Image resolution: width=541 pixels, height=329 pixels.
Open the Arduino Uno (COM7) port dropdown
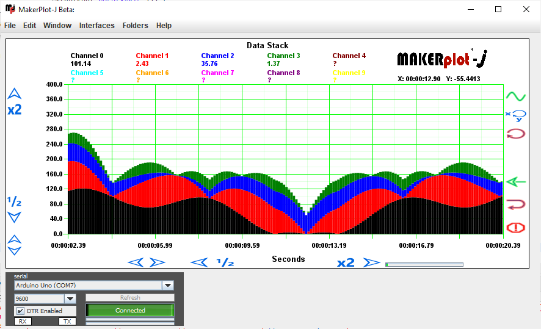[168, 285]
